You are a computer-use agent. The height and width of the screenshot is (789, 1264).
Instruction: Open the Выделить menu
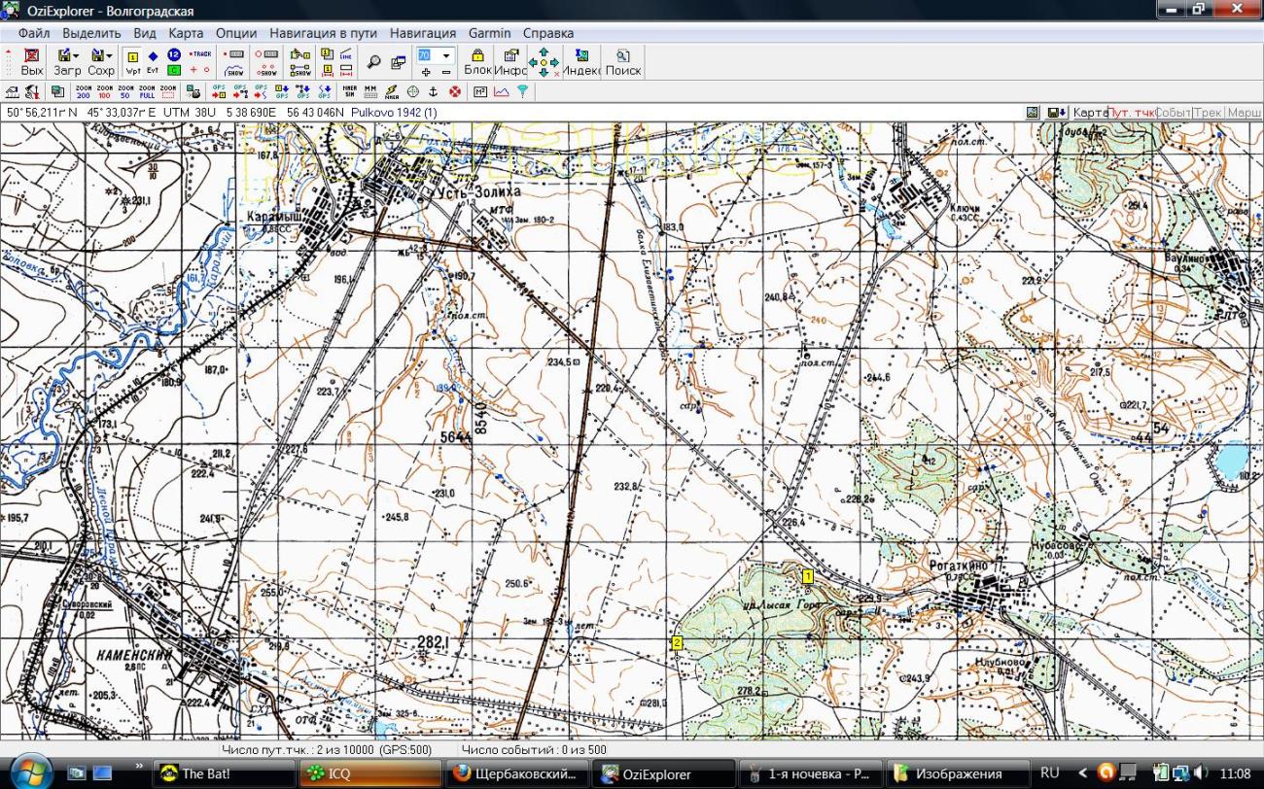[91, 33]
